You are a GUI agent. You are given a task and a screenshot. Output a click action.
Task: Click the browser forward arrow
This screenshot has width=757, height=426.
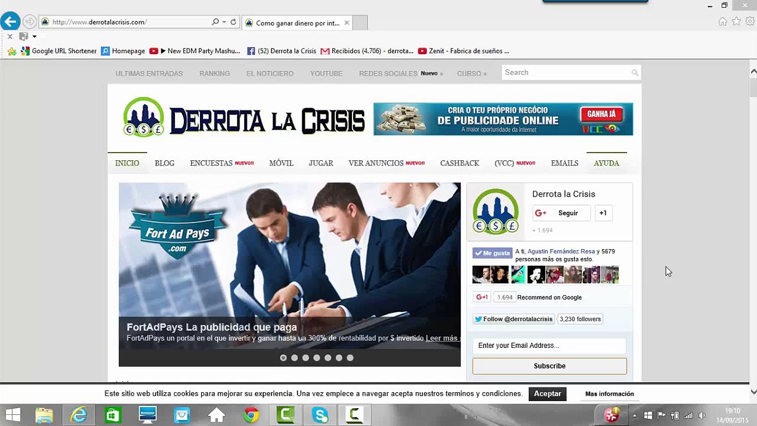pos(29,22)
